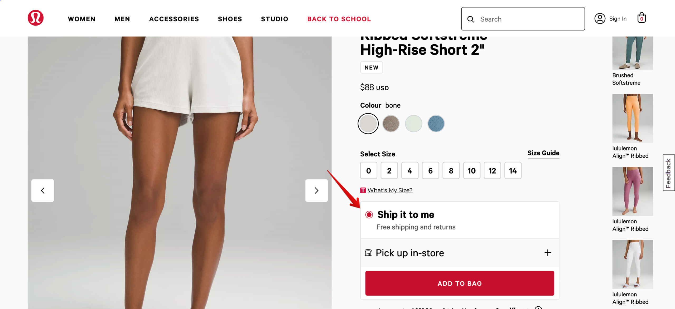
Task: Click the right carousel navigation arrow
Action: [x=316, y=190]
